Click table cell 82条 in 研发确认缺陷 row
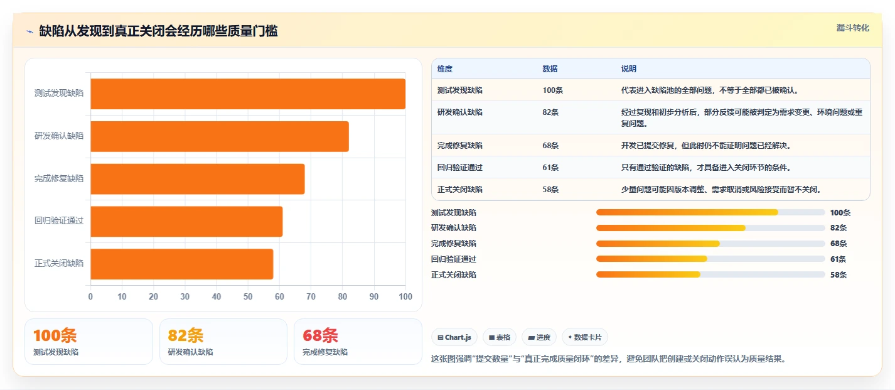Image resolution: width=895 pixels, height=390 pixels. 550,112
